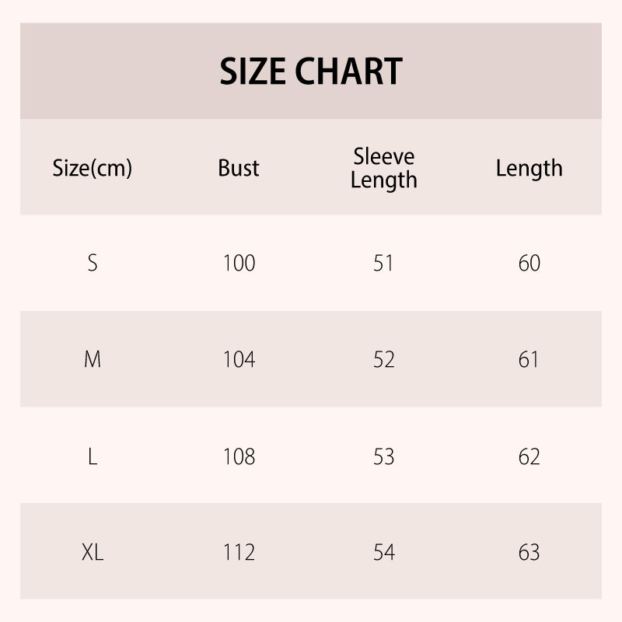Click the Sleeve Length column header
Screen dimensions: 622x622
coord(383,168)
